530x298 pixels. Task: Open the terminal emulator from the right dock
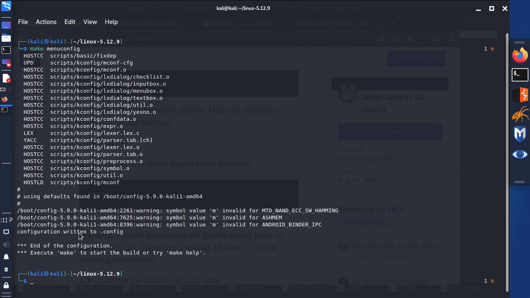[520, 74]
